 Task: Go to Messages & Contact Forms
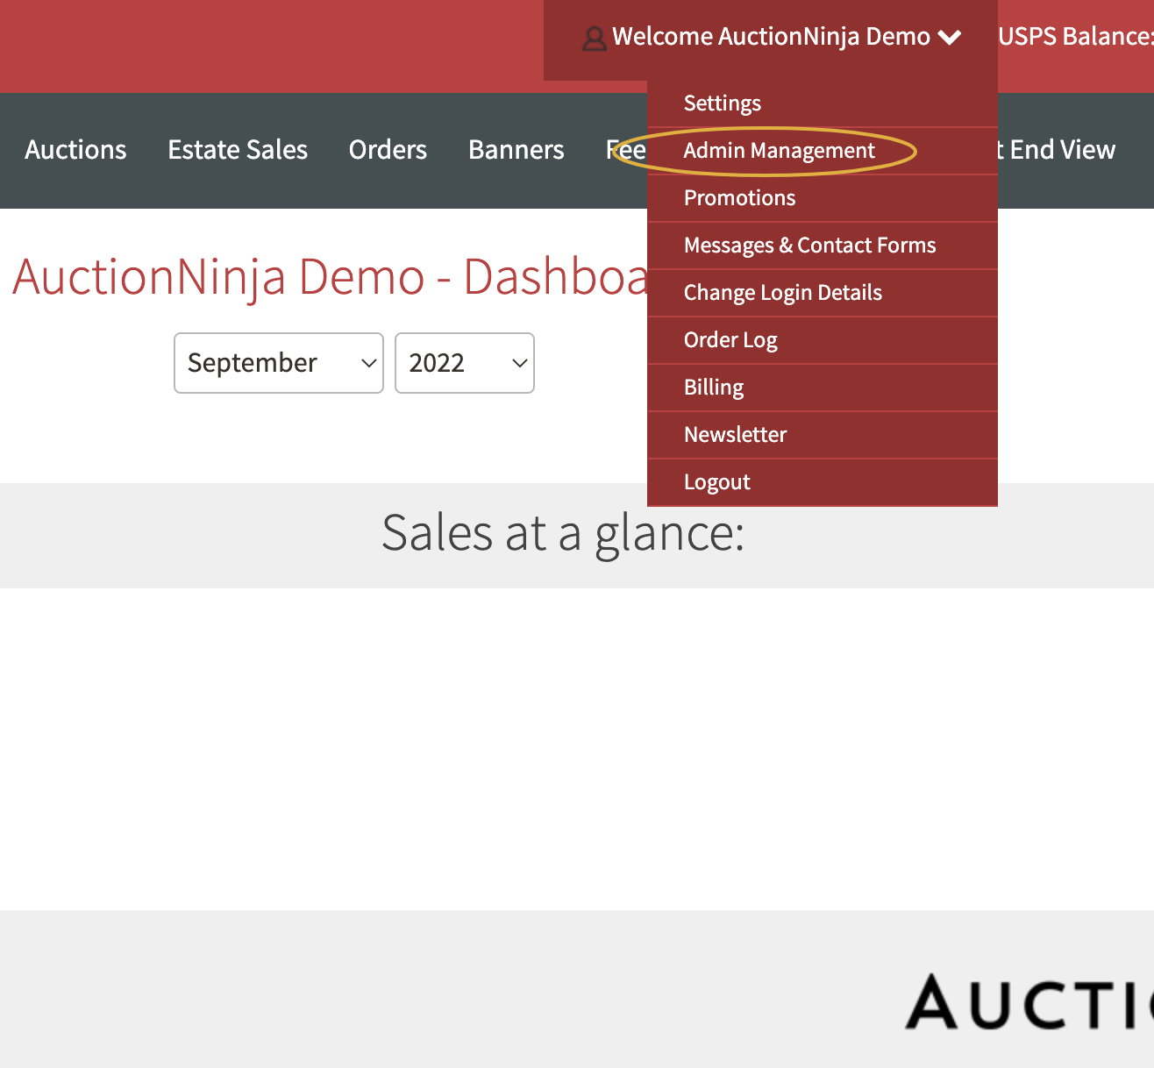click(823, 246)
